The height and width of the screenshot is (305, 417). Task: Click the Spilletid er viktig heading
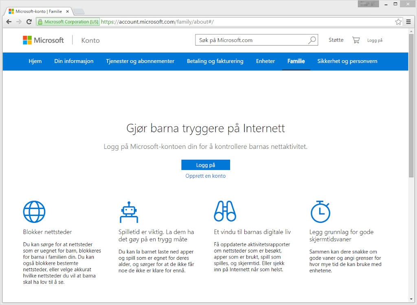tap(156, 235)
